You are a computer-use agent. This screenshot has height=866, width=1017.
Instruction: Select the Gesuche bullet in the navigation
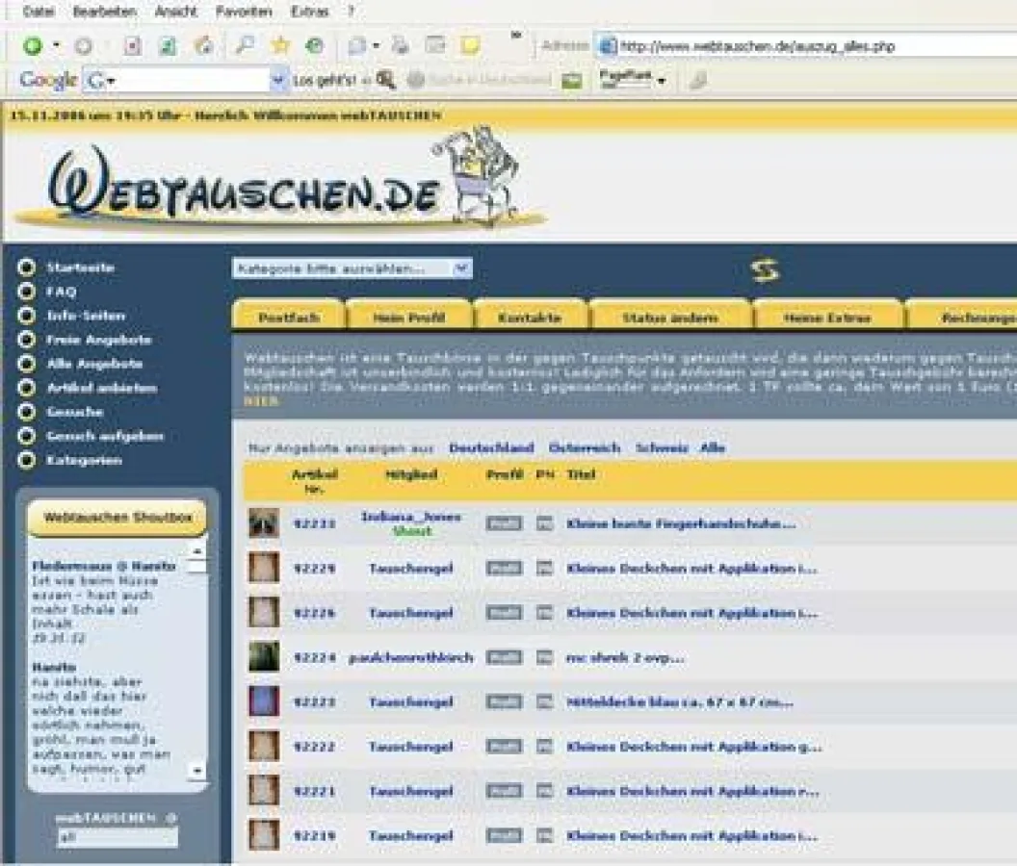coord(29,412)
